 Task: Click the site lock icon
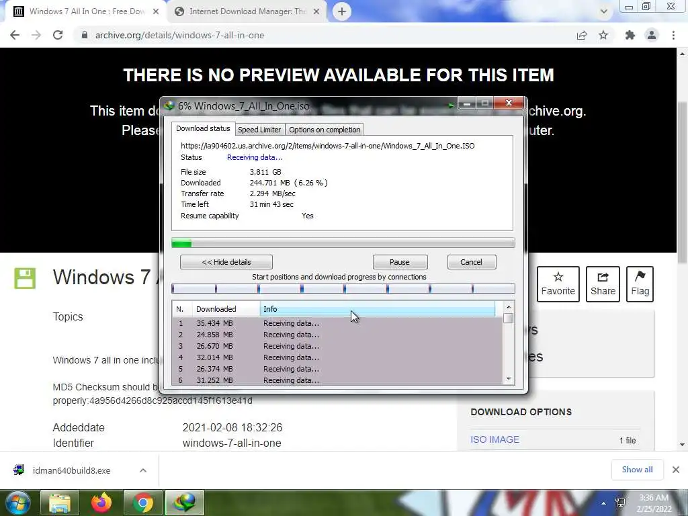(x=84, y=35)
